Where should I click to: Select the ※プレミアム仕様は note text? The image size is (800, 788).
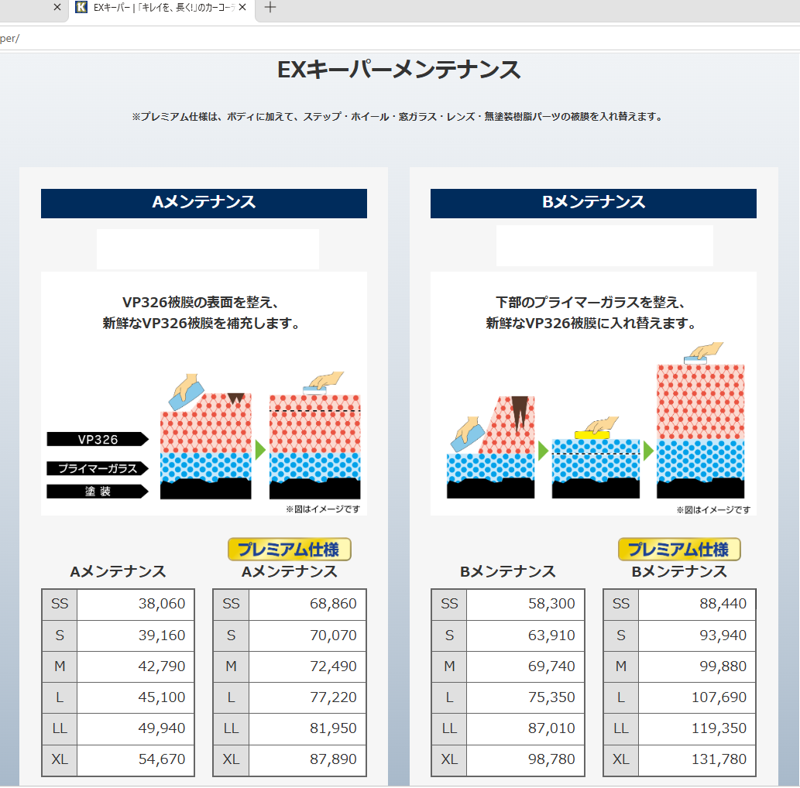point(397,117)
